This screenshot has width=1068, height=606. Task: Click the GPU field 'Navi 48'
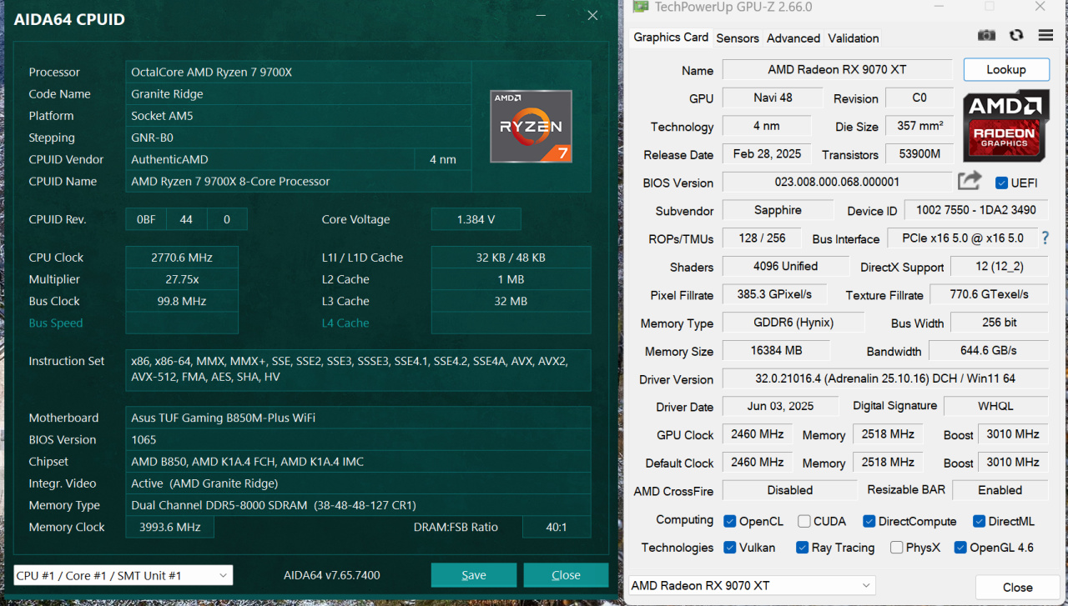[x=773, y=98]
